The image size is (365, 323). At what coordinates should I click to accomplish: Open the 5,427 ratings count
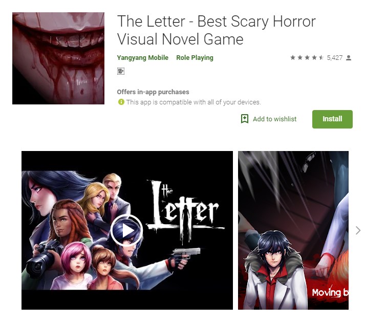point(334,58)
